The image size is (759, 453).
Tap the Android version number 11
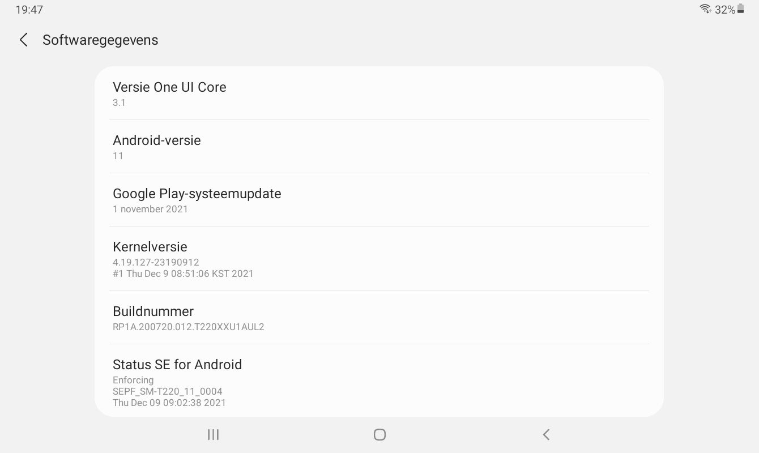point(118,156)
